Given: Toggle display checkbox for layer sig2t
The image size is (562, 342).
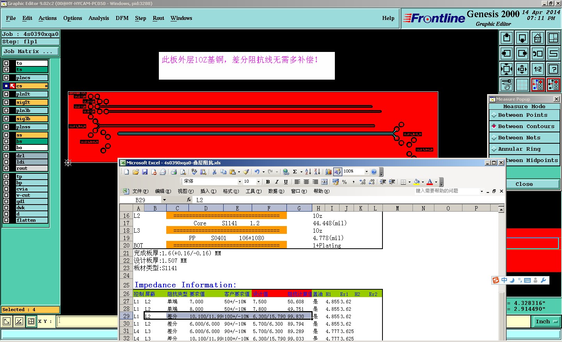Looking at the screenshot, I should (x=6, y=102).
